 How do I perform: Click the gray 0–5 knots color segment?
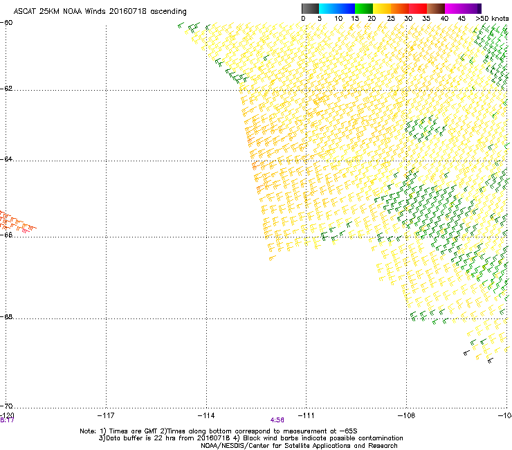point(310,8)
